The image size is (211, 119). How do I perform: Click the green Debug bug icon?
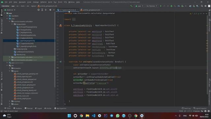point(171,6)
